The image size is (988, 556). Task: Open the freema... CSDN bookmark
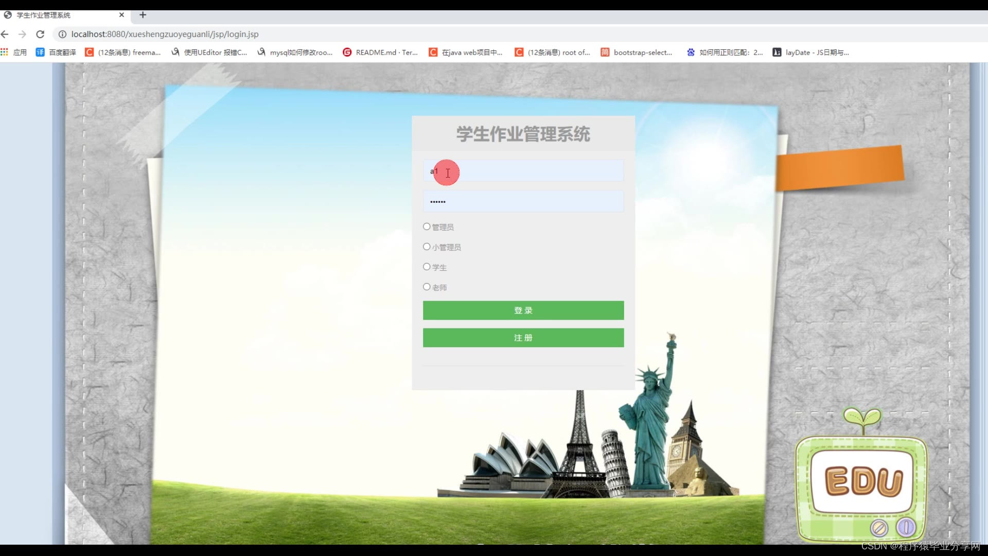123,52
